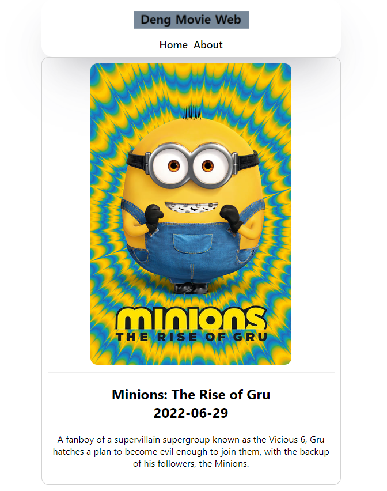This screenshot has width=387, height=491.
Task: Click the minion's spiky black hair
Action: tap(191, 112)
